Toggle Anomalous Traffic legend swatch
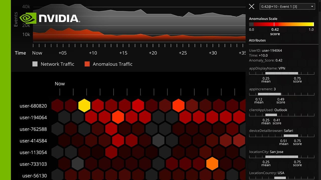The image size is (321, 180). [x=87, y=64]
